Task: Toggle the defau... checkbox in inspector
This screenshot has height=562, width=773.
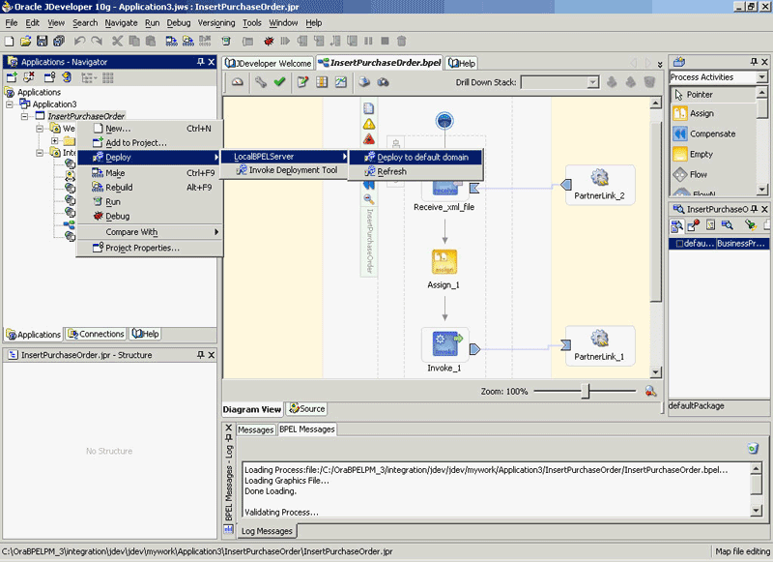Action: coord(679,244)
